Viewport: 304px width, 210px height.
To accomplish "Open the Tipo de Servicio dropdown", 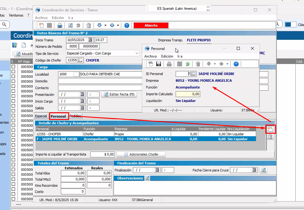I will tap(137, 53).
